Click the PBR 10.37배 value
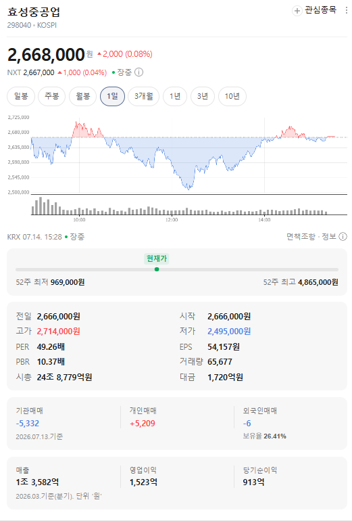352x521 pixels. [51, 362]
